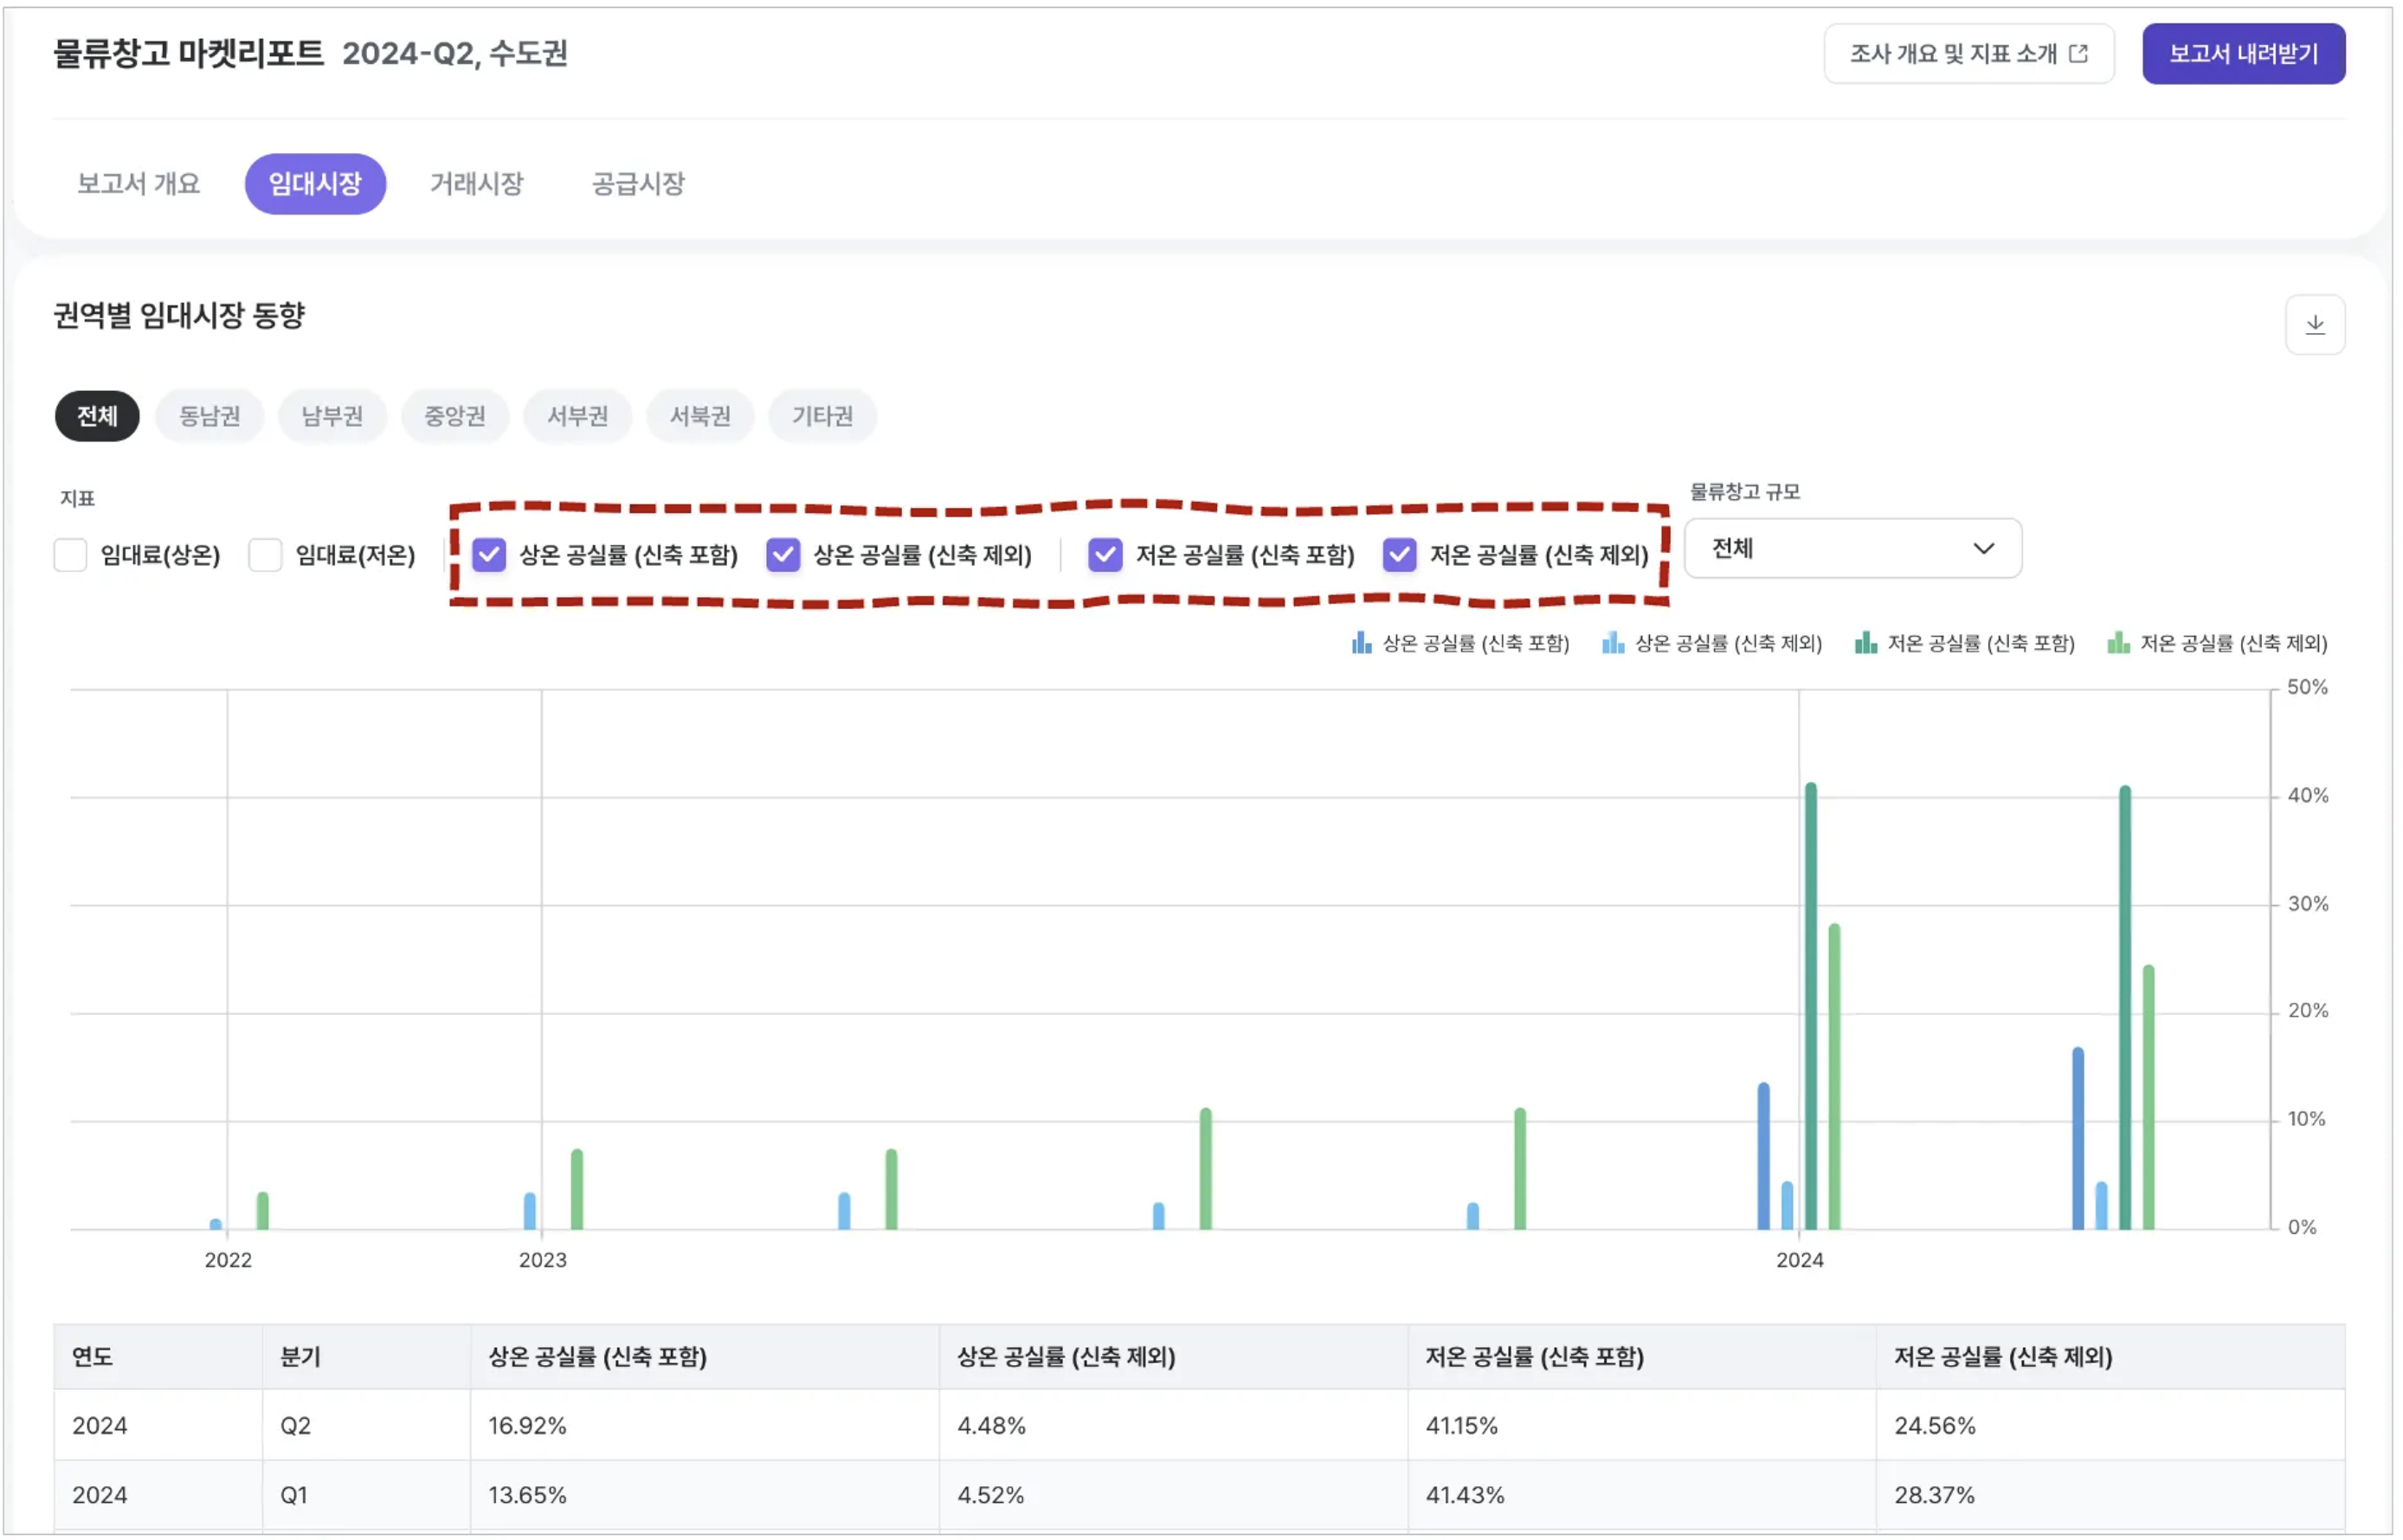Image resolution: width=2403 pixels, height=1540 pixels.
Task: Click 저온 공실률 (신축 제외) legend bar icon
Action: coord(2121,644)
